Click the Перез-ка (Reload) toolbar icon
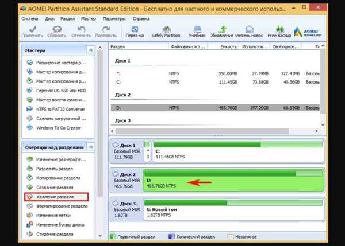345x246 pixels. pos(135,29)
